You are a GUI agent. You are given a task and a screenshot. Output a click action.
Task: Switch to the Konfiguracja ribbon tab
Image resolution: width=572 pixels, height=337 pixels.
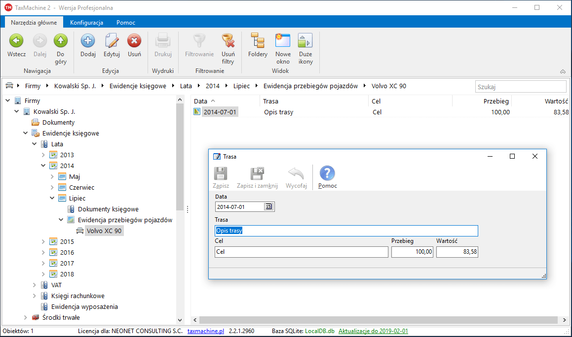(x=86, y=23)
